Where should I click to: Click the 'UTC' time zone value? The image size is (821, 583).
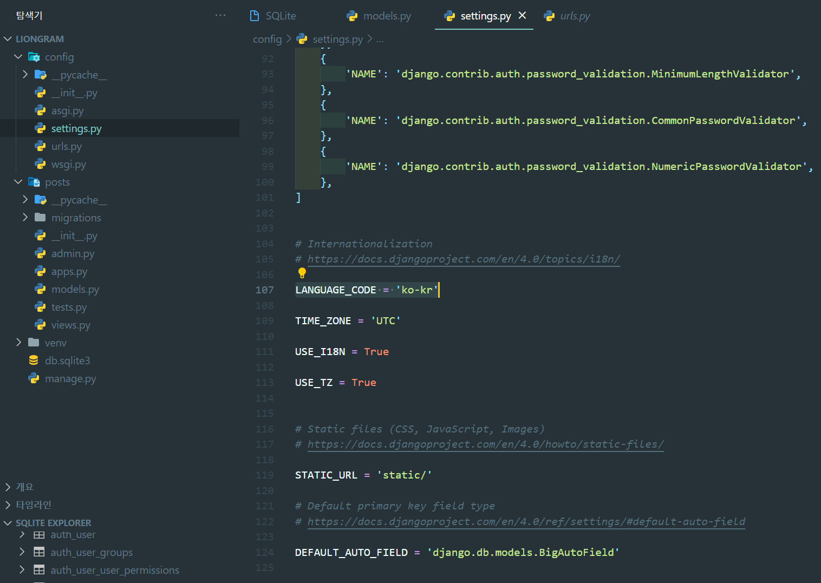coord(385,320)
